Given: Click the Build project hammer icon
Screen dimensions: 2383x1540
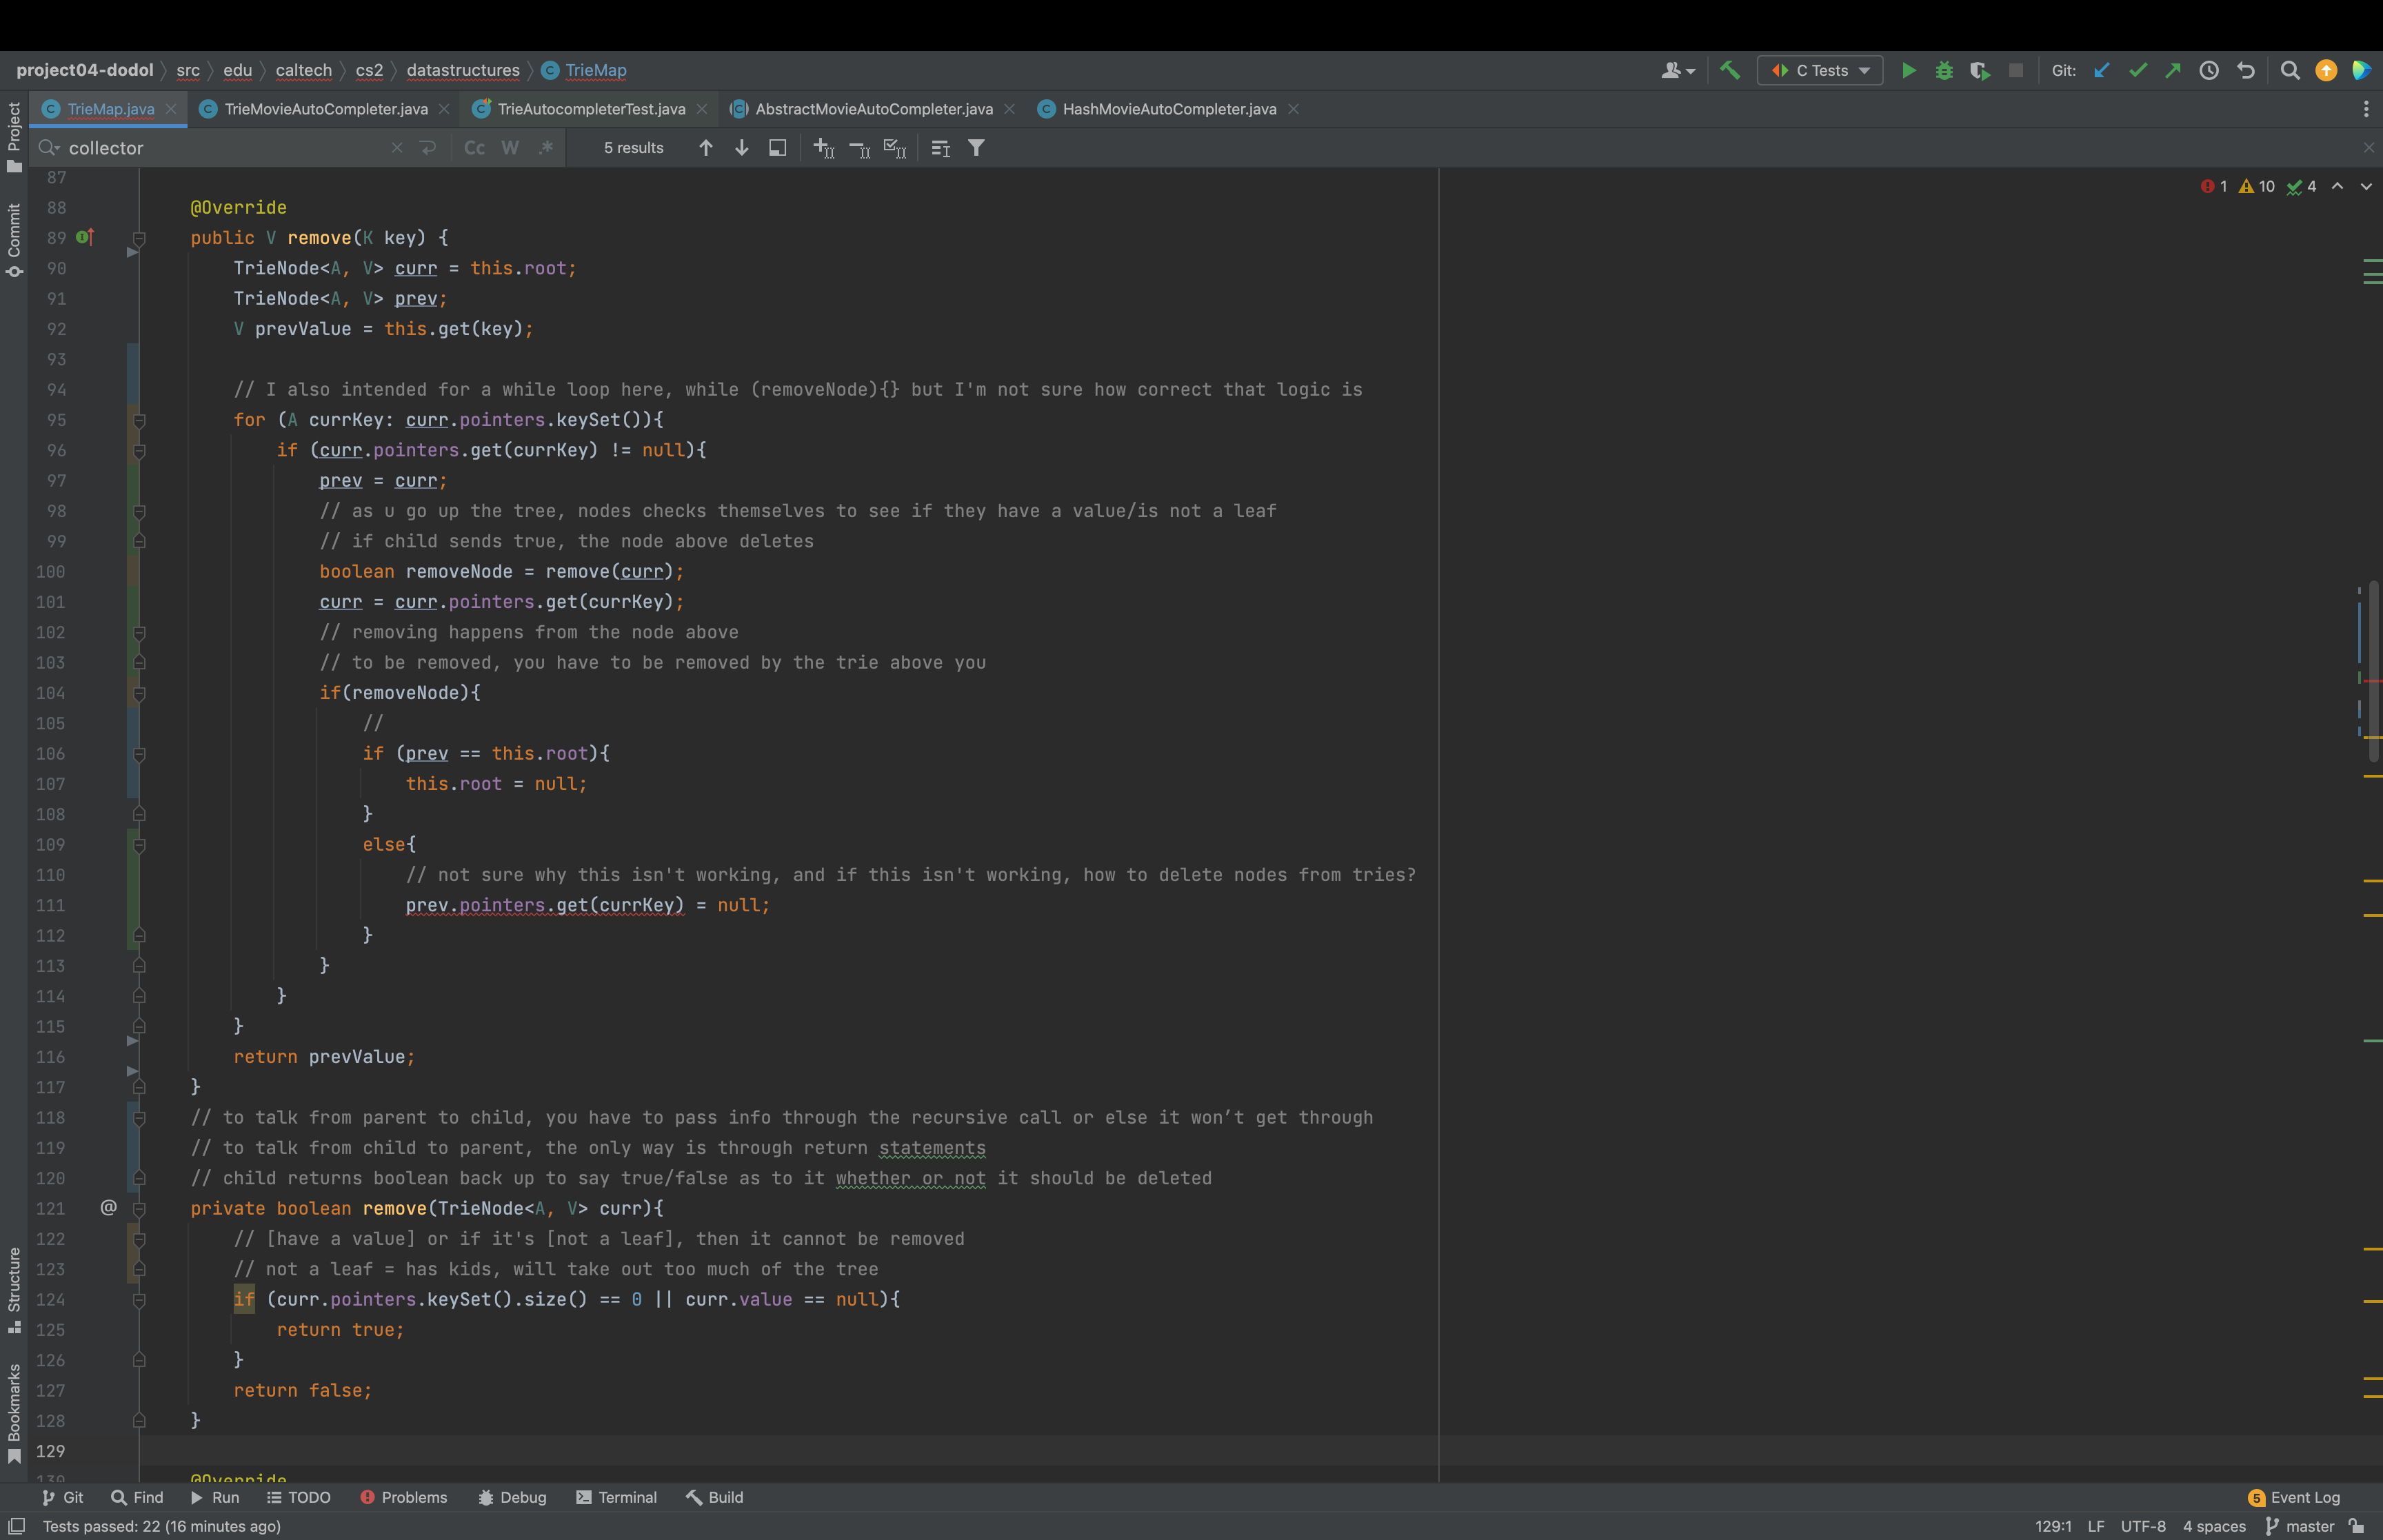Looking at the screenshot, I should (x=1729, y=70).
